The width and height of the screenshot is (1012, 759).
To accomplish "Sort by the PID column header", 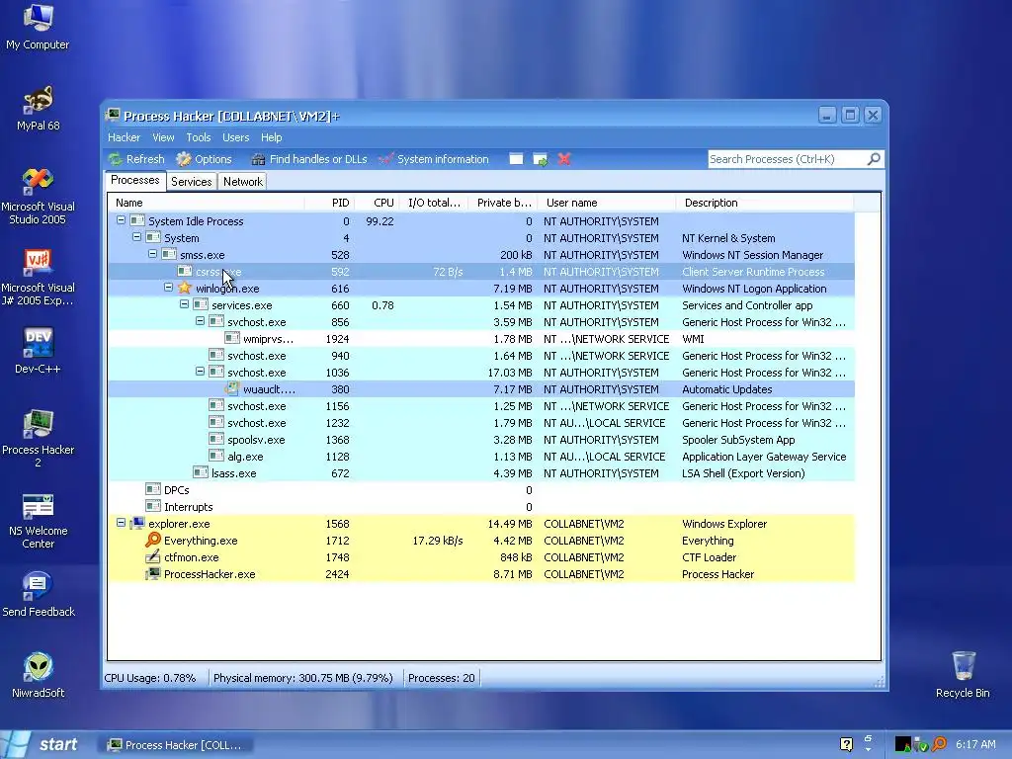I will pyautogui.click(x=329, y=203).
